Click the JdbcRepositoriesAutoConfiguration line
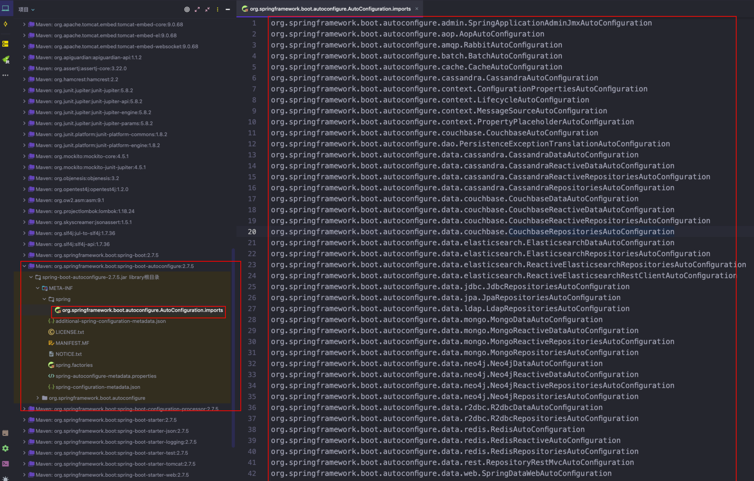The image size is (754, 481). pos(450,287)
